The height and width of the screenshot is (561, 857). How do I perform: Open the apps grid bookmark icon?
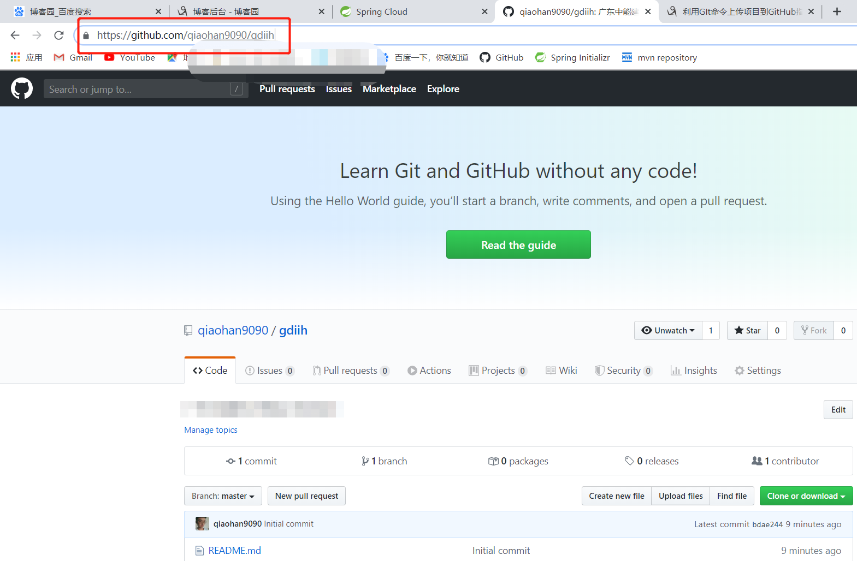point(15,57)
